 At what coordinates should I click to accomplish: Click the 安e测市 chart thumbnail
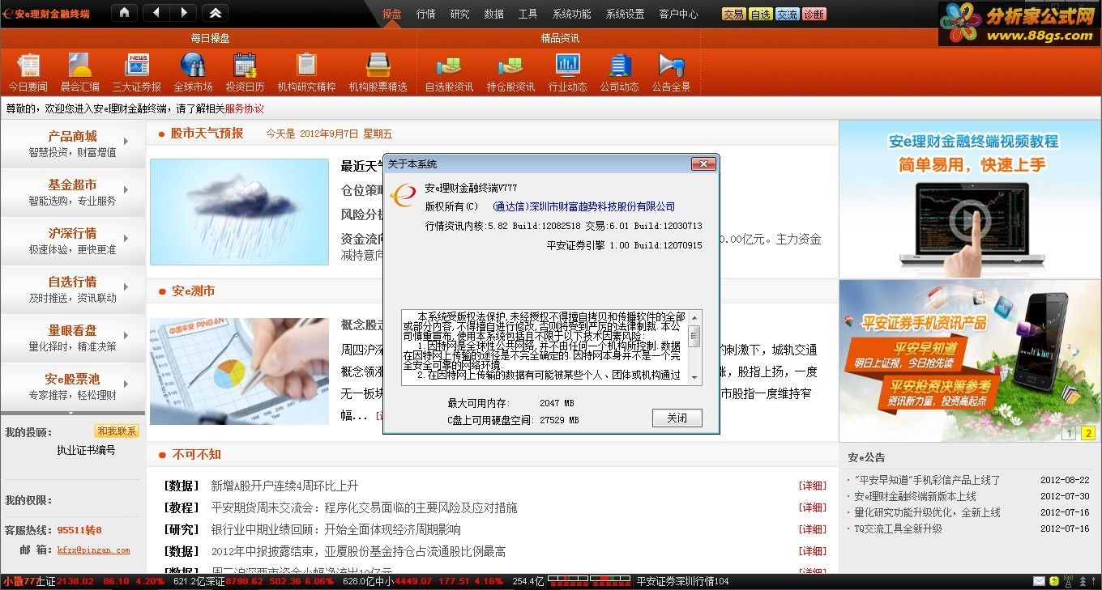point(239,371)
